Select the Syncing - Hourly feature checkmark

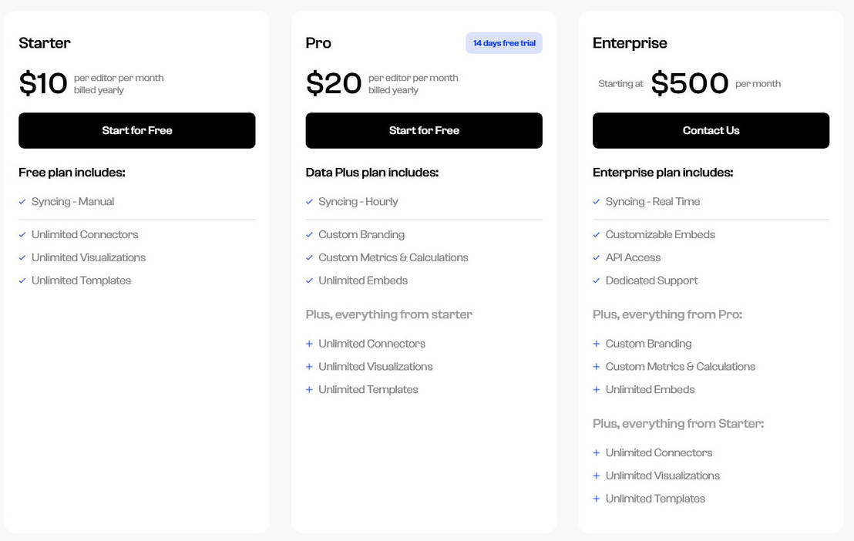(x=309, y=201)
